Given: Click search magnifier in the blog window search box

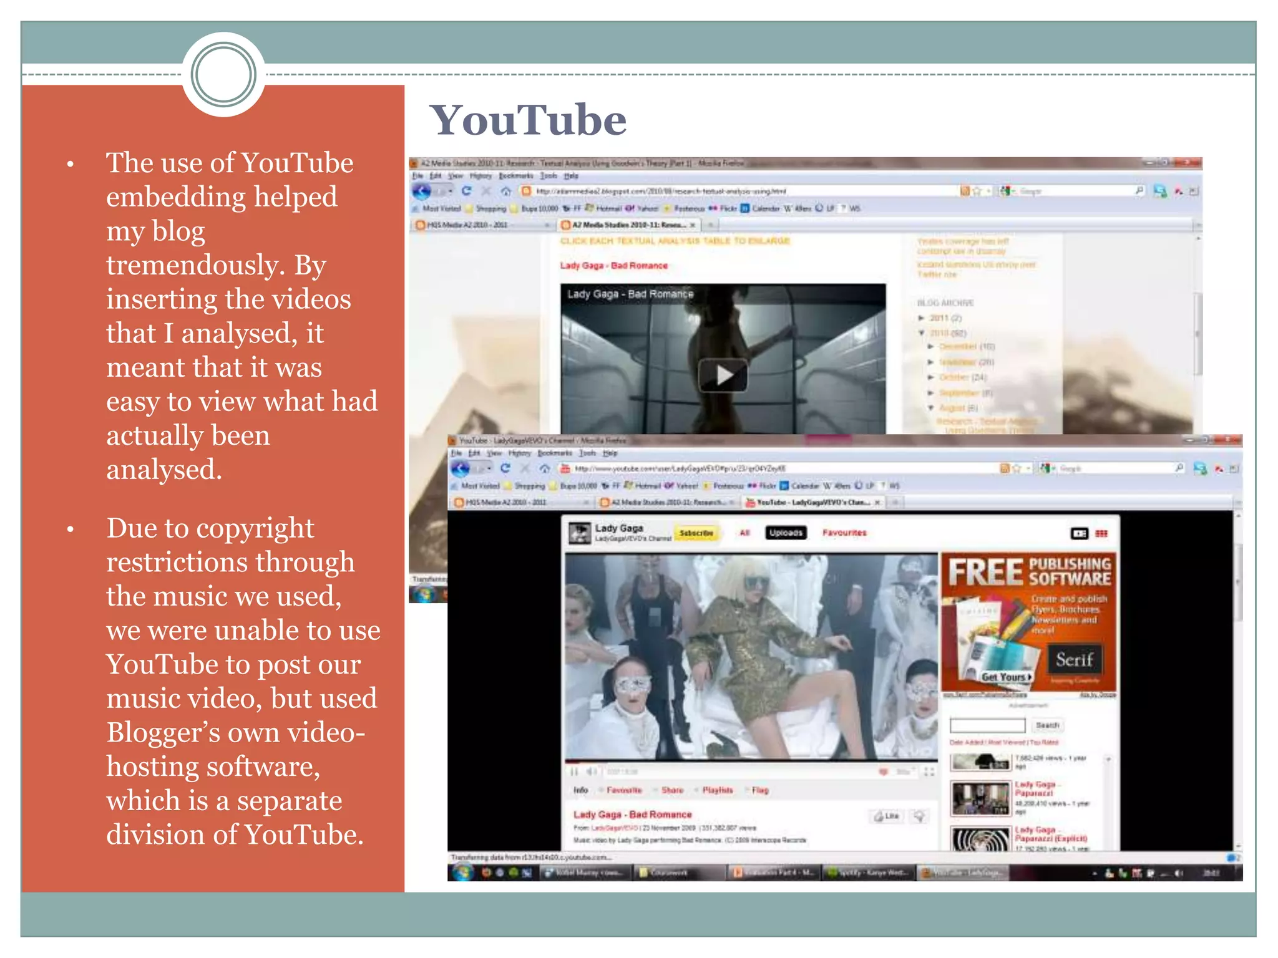Looking at the screenshot, I should pos(1139,191).
